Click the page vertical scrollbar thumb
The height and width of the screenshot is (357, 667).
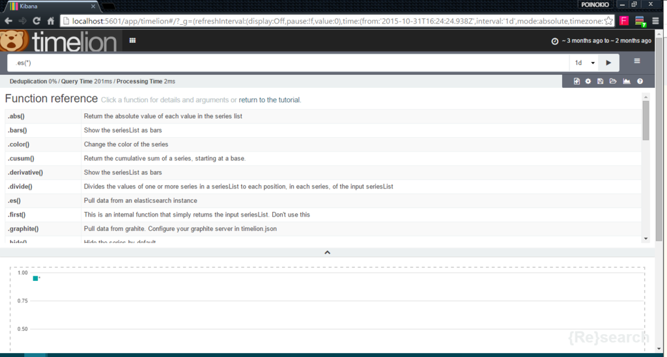click(x=659, y=140)
